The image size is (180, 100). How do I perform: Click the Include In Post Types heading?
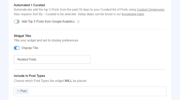coord(29,76)
